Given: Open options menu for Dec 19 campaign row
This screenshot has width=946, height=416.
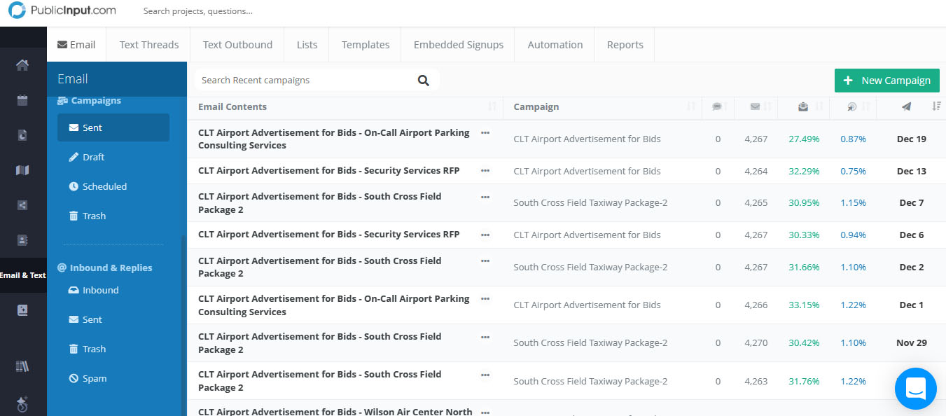Looking at the screenshot, I should (485, 132).
